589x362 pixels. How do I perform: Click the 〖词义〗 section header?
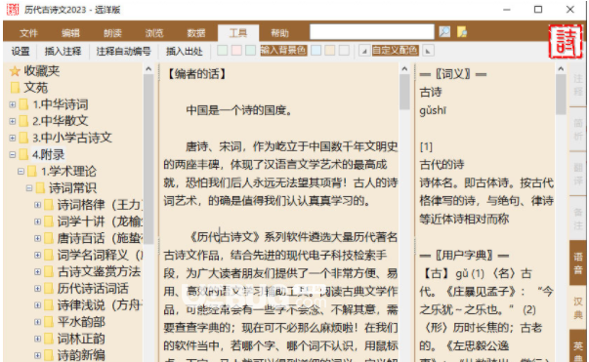[453, 74]
